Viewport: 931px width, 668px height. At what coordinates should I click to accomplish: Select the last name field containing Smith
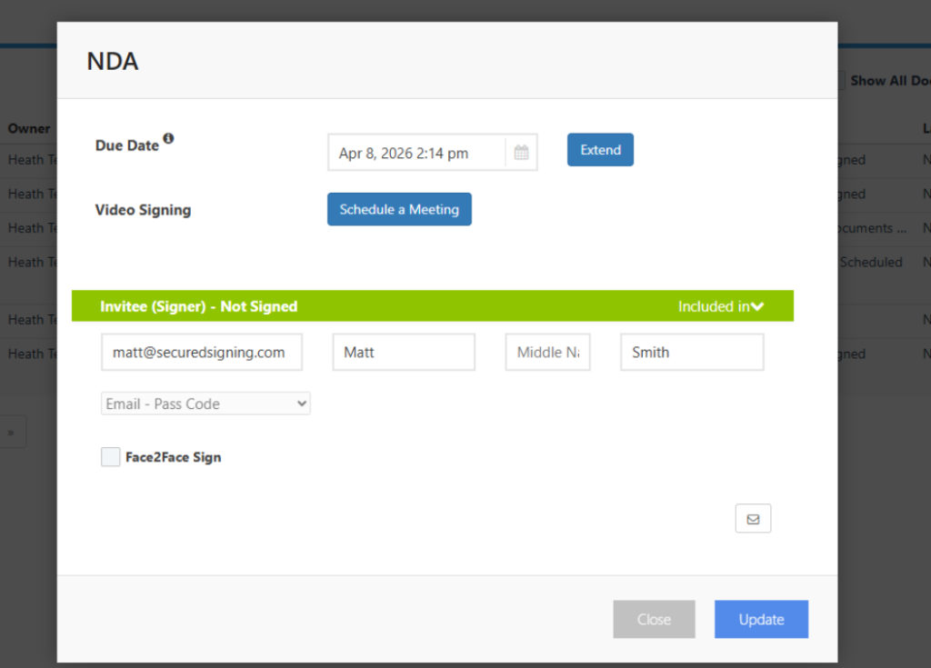[x=691, y=352]
